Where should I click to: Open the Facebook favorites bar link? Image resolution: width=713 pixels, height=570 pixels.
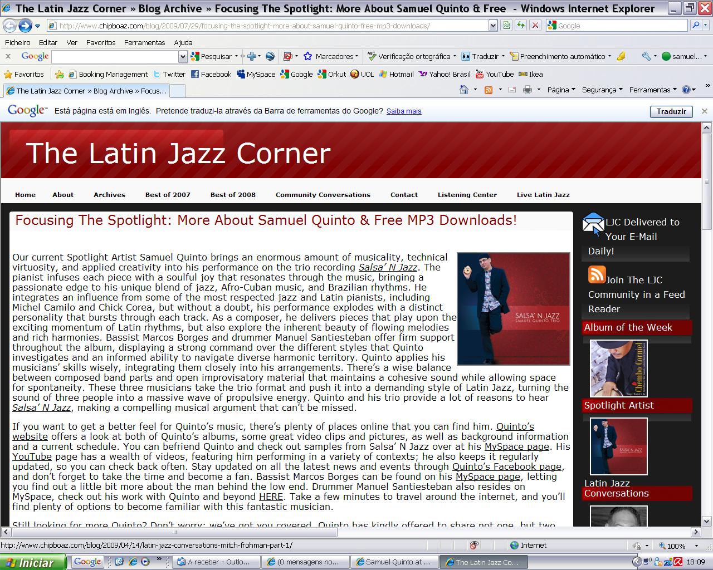tap(211, 74)
